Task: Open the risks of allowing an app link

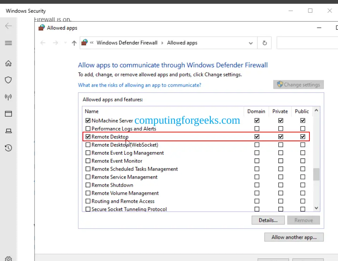Action: 139,85
